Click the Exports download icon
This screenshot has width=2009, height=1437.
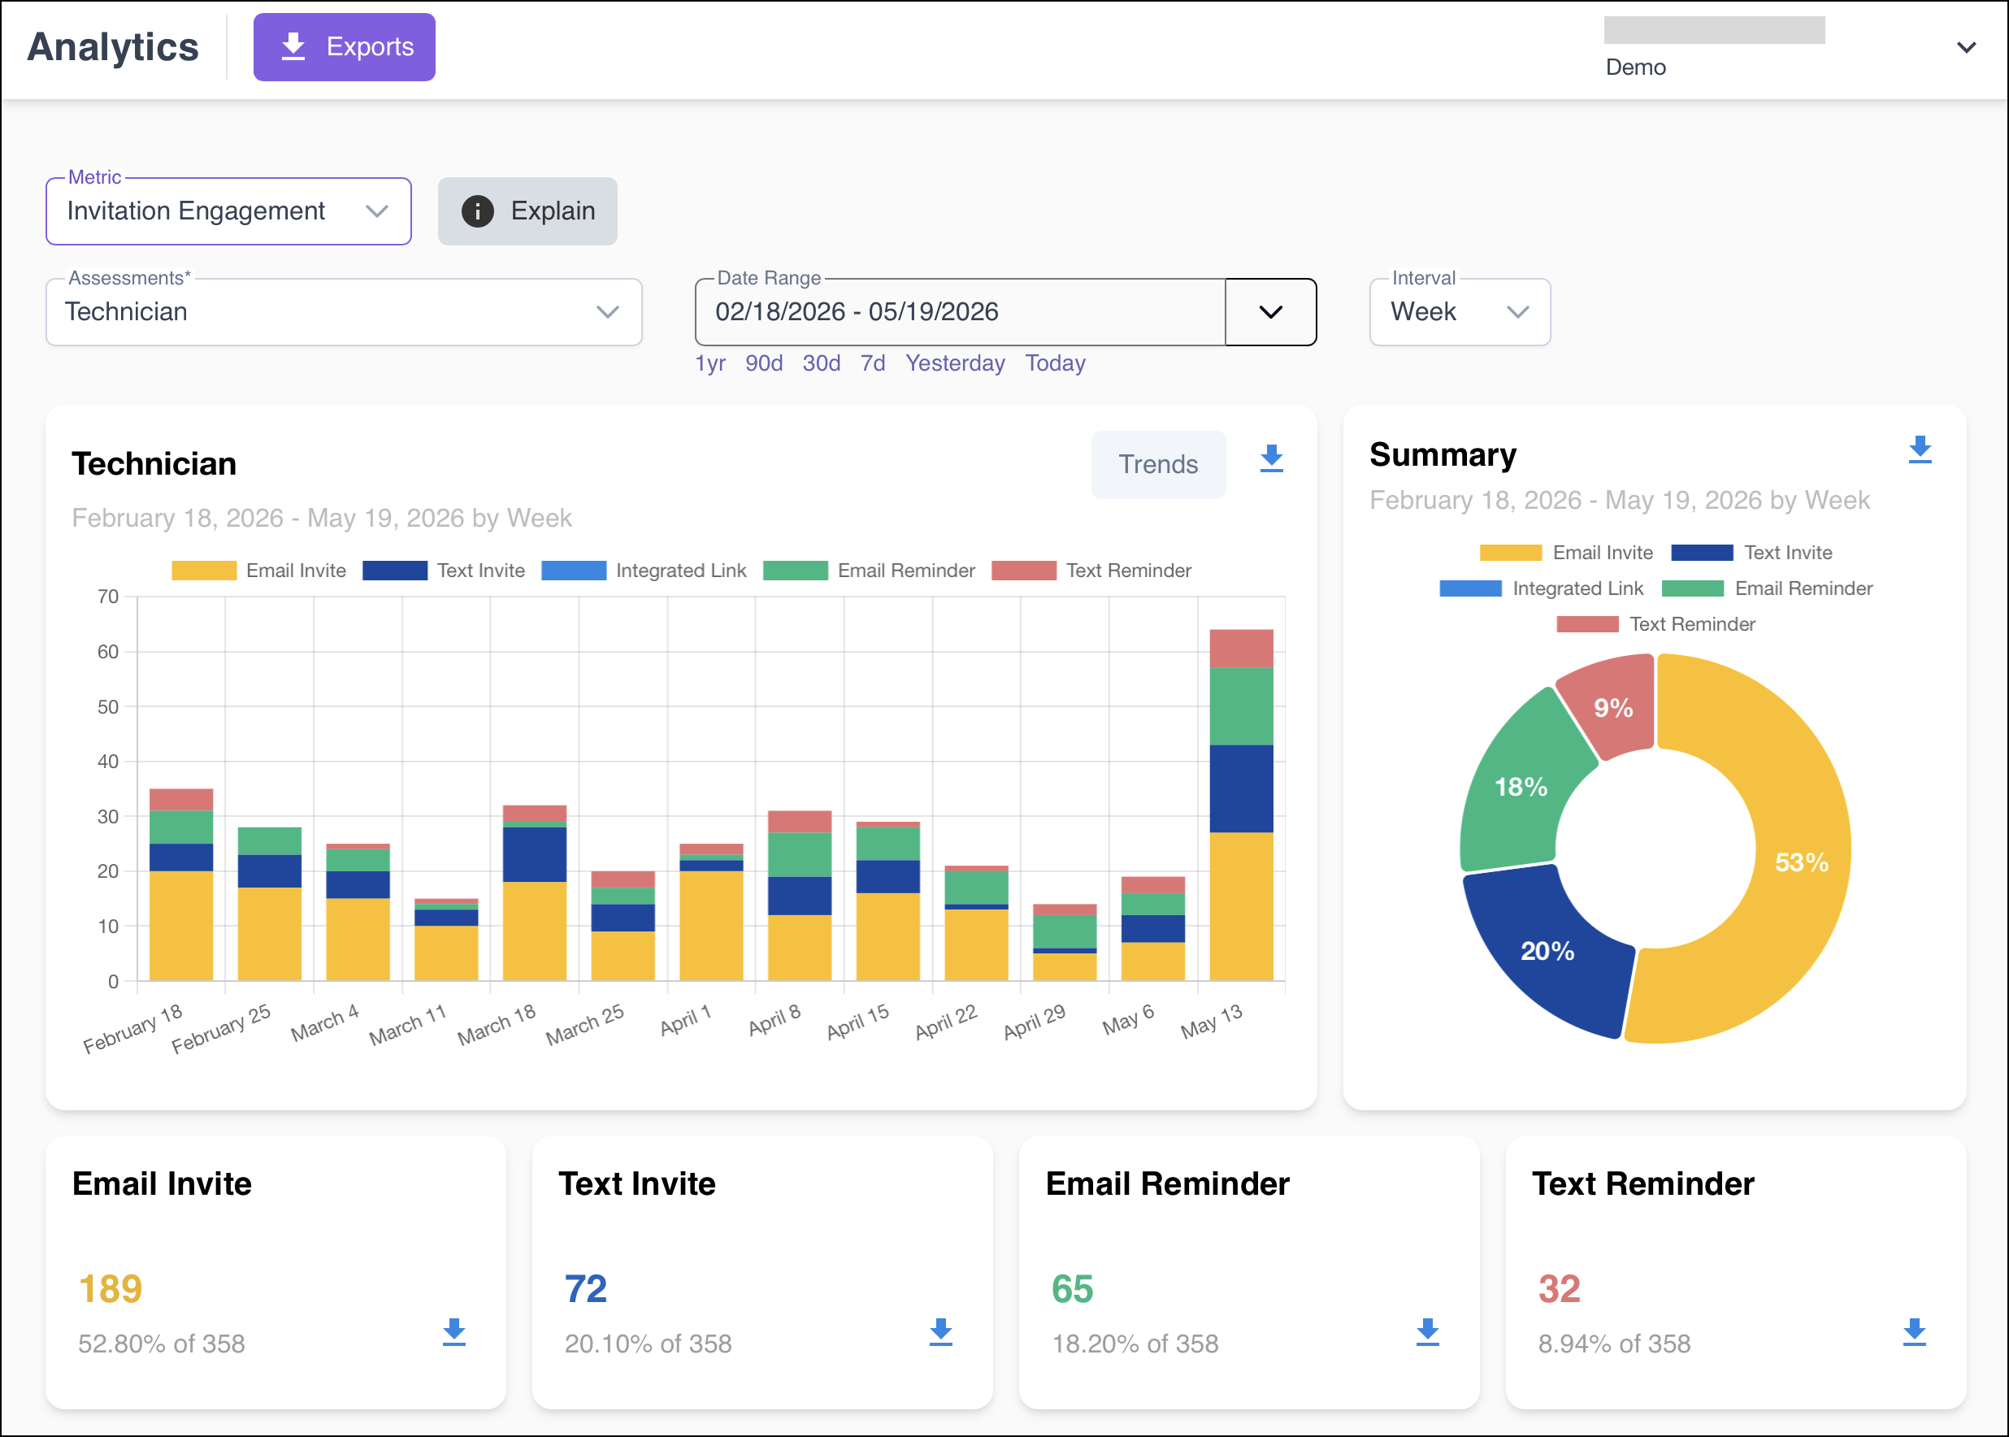tap(293, 47)
